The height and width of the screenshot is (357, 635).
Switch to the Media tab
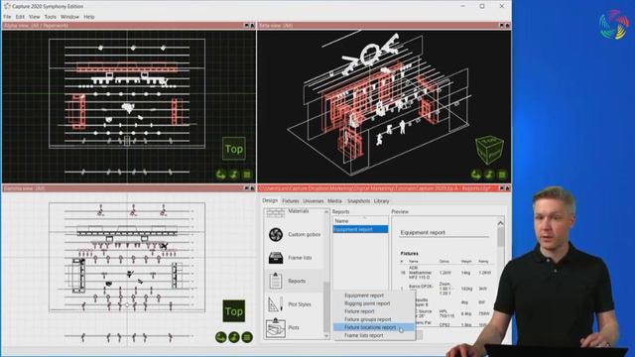click(334, 201)
